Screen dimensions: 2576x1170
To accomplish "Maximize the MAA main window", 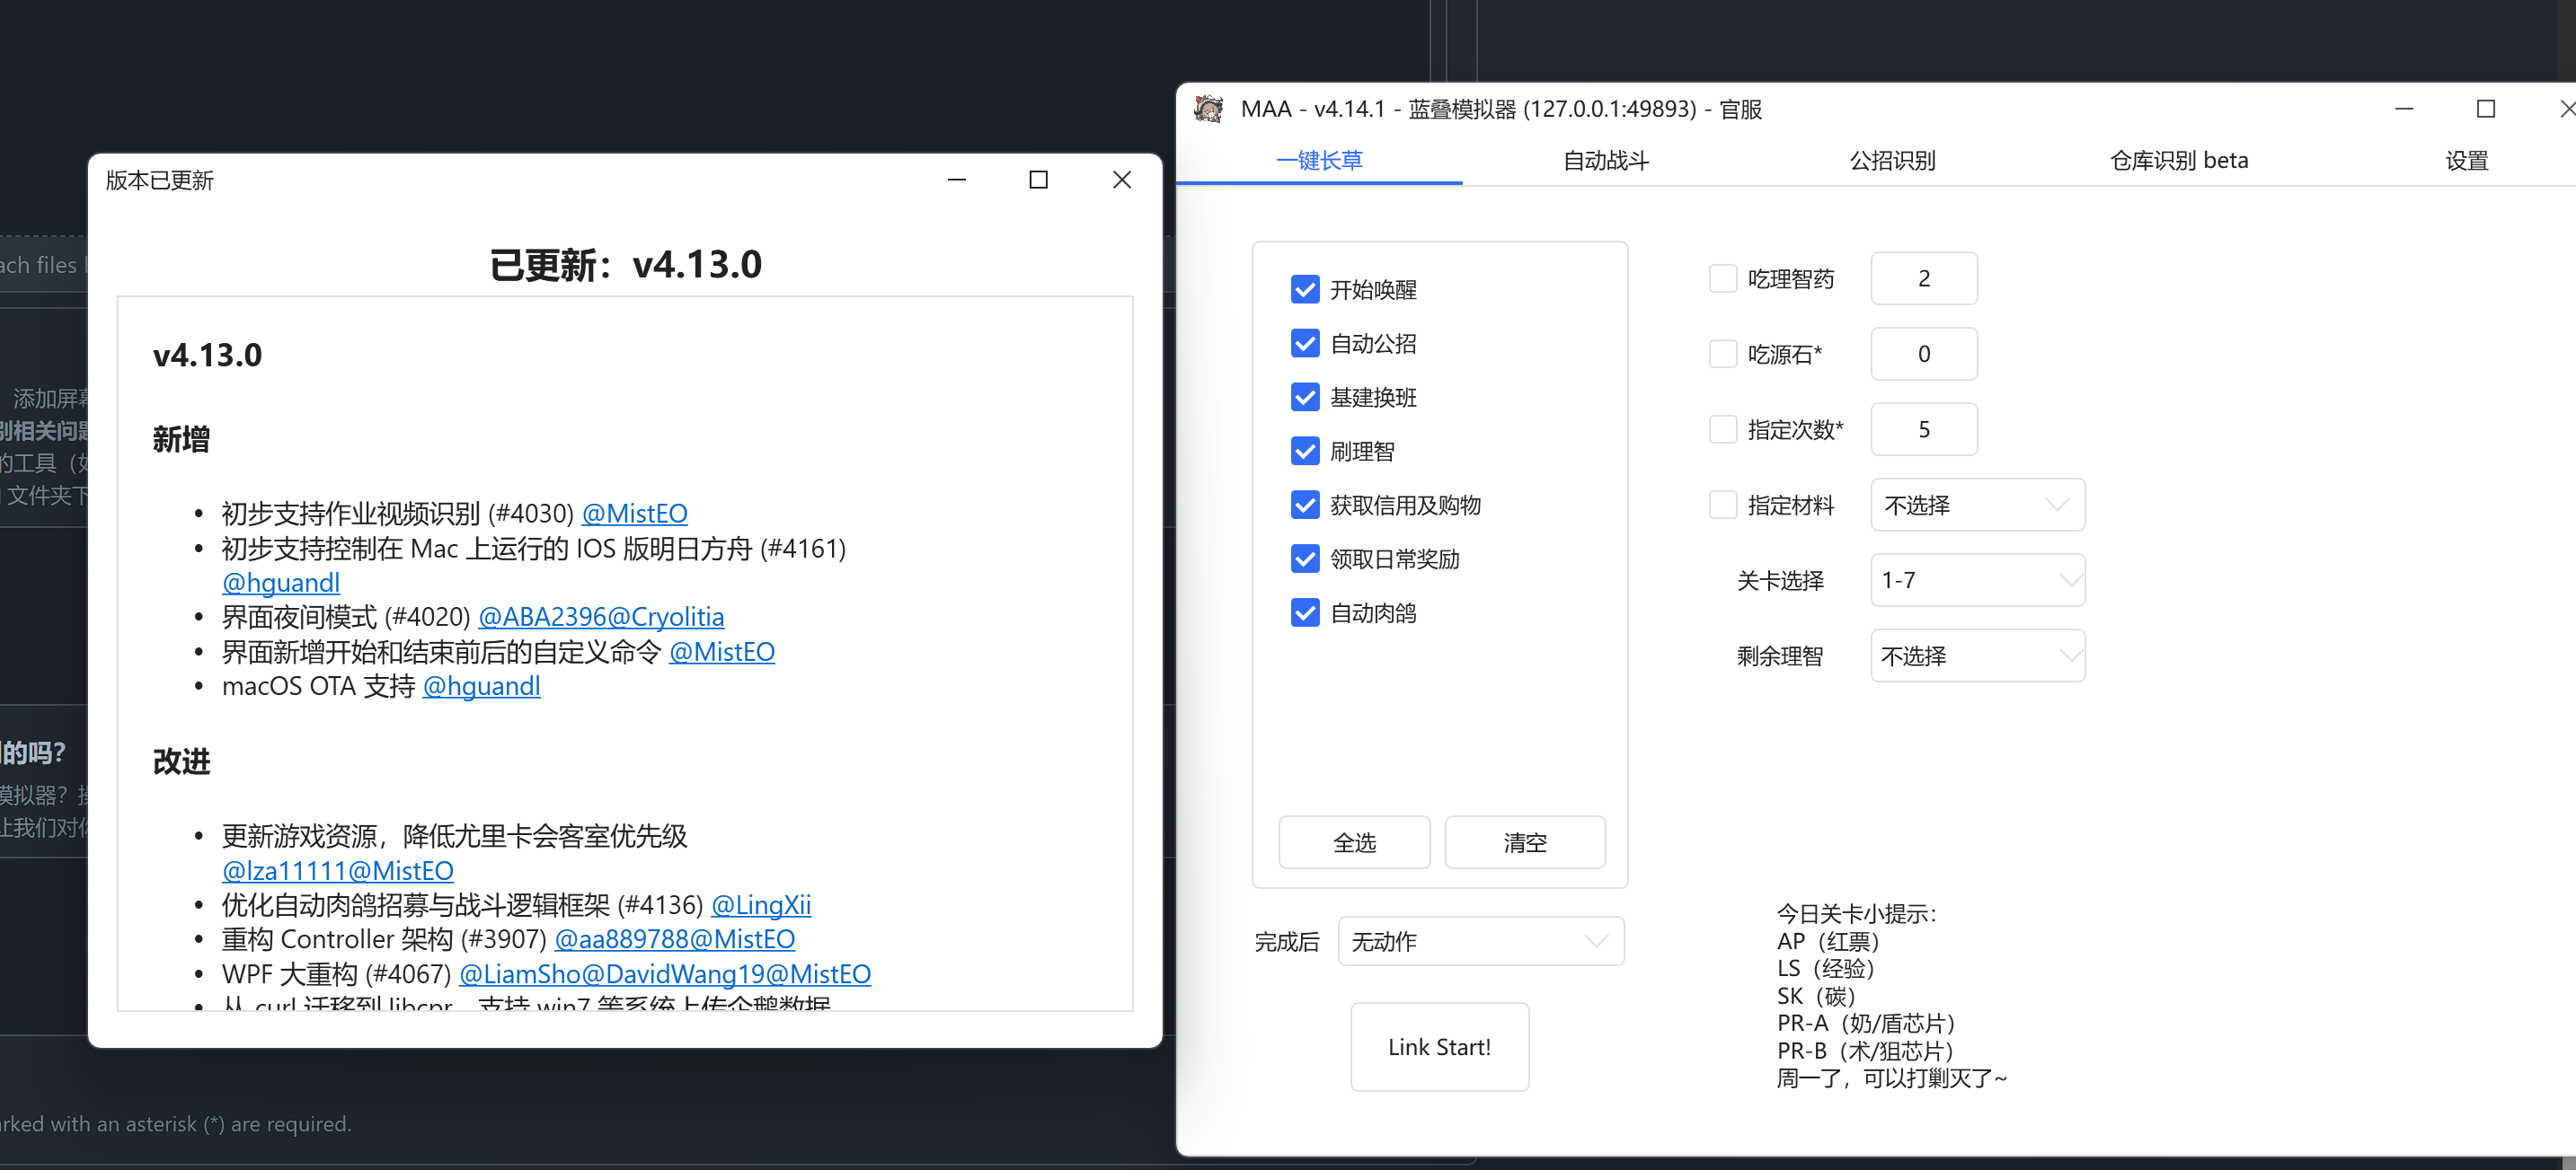I will coord(2485,109).
